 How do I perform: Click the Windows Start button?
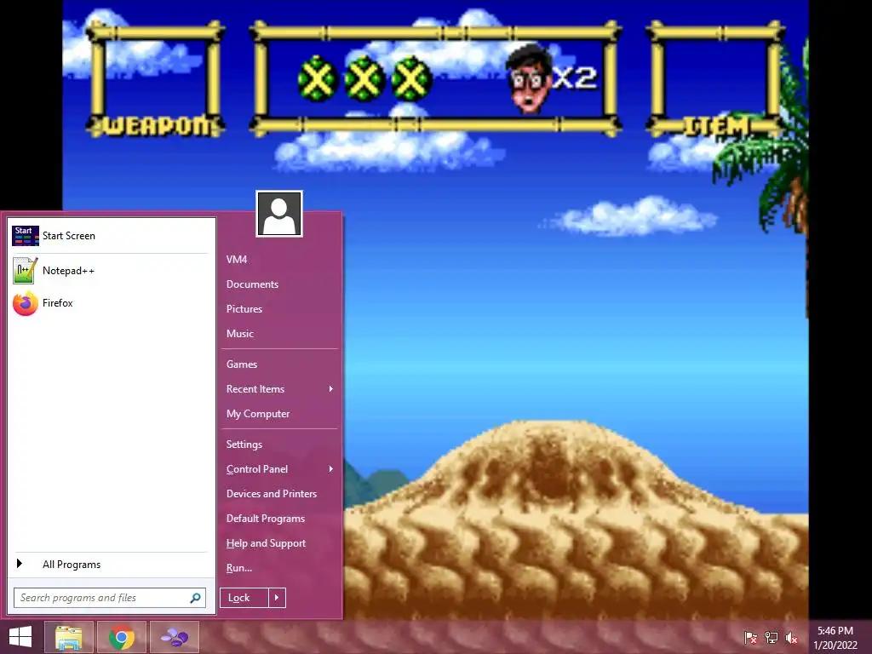[20, 637]
